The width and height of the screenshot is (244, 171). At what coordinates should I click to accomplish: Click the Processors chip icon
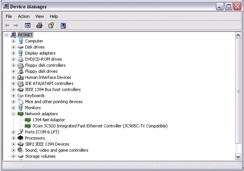(x=20, y=138)
